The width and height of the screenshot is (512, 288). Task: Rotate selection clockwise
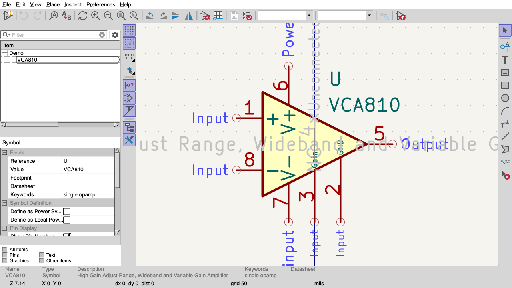tap(163, 16)
